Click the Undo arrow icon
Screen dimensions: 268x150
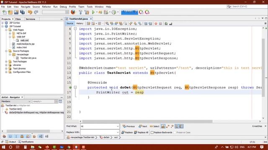coord(30,12)
